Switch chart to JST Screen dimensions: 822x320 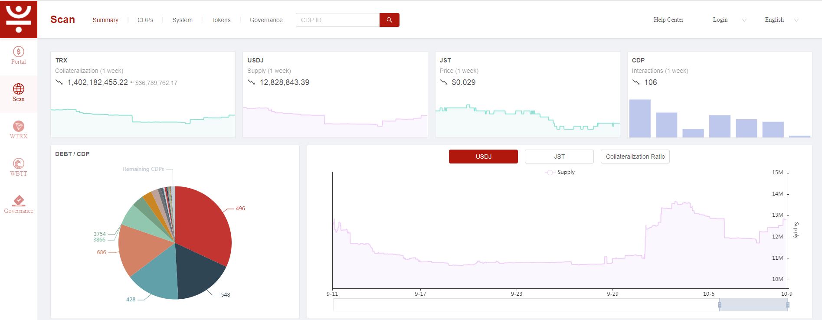(559, 157)
